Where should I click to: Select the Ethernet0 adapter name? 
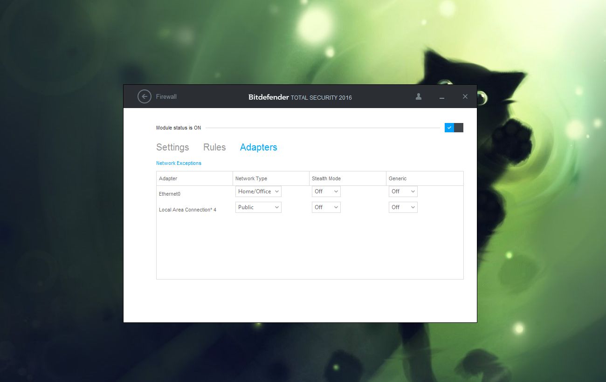170,194
